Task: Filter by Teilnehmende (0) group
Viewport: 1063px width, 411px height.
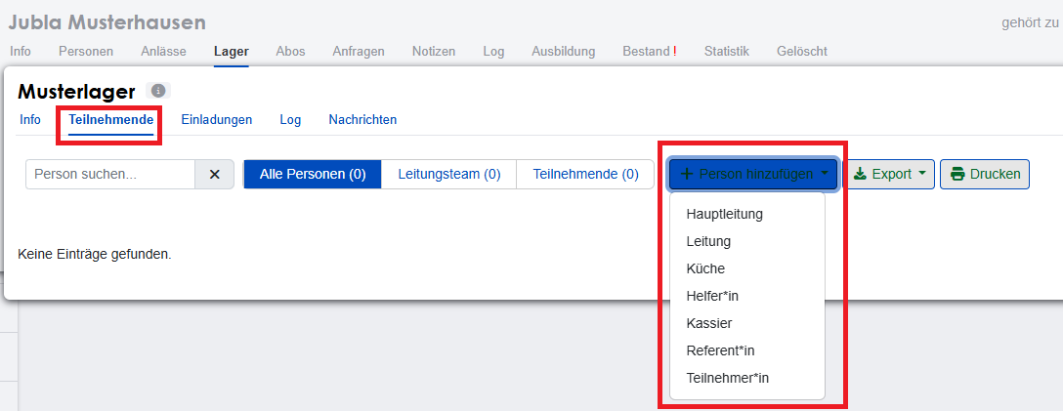Action: click(x=586, y=174)
